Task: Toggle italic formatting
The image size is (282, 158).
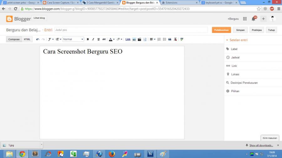Action: (93, 39)
